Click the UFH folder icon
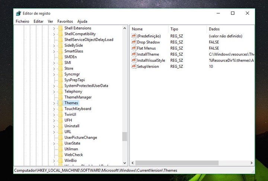The image size is (268, 181). click(x=61, y=120)
